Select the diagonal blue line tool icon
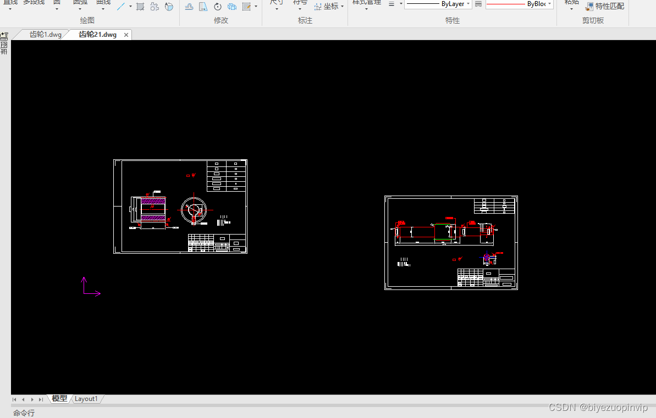 121,6
